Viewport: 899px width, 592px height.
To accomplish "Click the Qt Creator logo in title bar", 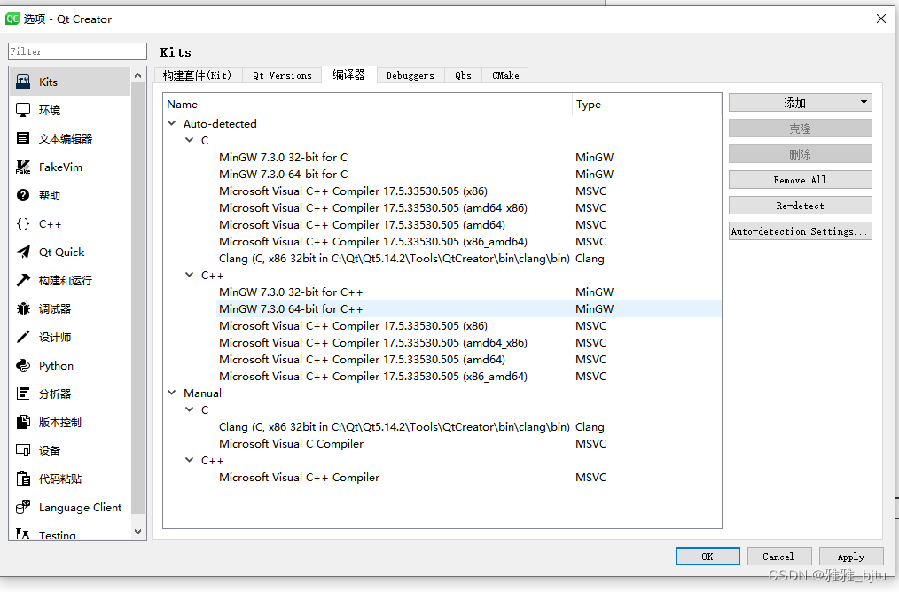I will coord(12,19).
